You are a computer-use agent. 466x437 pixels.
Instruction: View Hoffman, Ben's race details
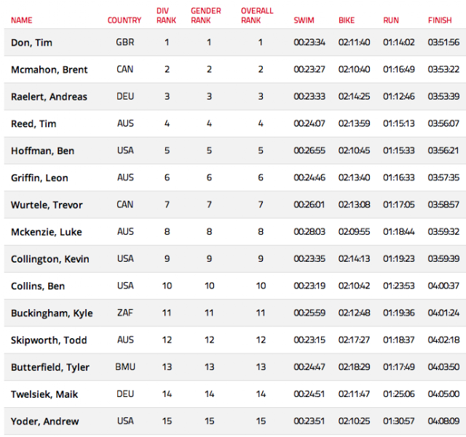[x=42, y=151]
